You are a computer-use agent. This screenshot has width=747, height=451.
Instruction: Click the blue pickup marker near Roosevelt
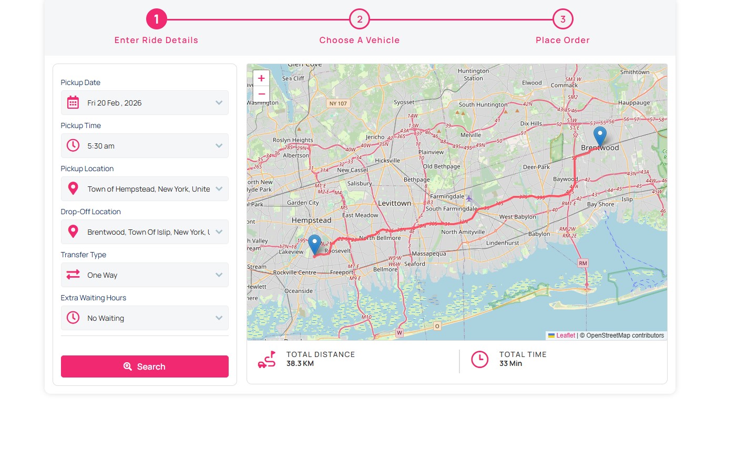pyautogui.click(x=314, y=244)
